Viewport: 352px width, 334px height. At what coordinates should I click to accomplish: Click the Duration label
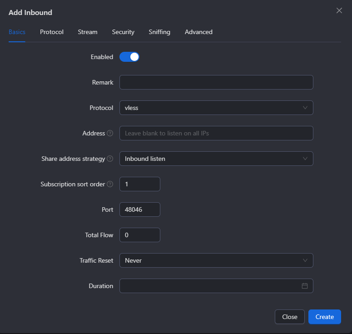(101, 286)
